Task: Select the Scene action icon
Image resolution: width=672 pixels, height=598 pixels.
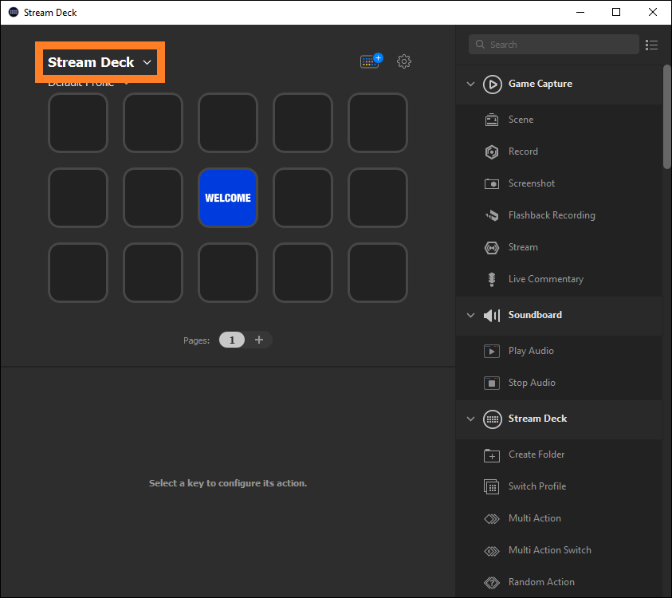Action: (492, 120)
